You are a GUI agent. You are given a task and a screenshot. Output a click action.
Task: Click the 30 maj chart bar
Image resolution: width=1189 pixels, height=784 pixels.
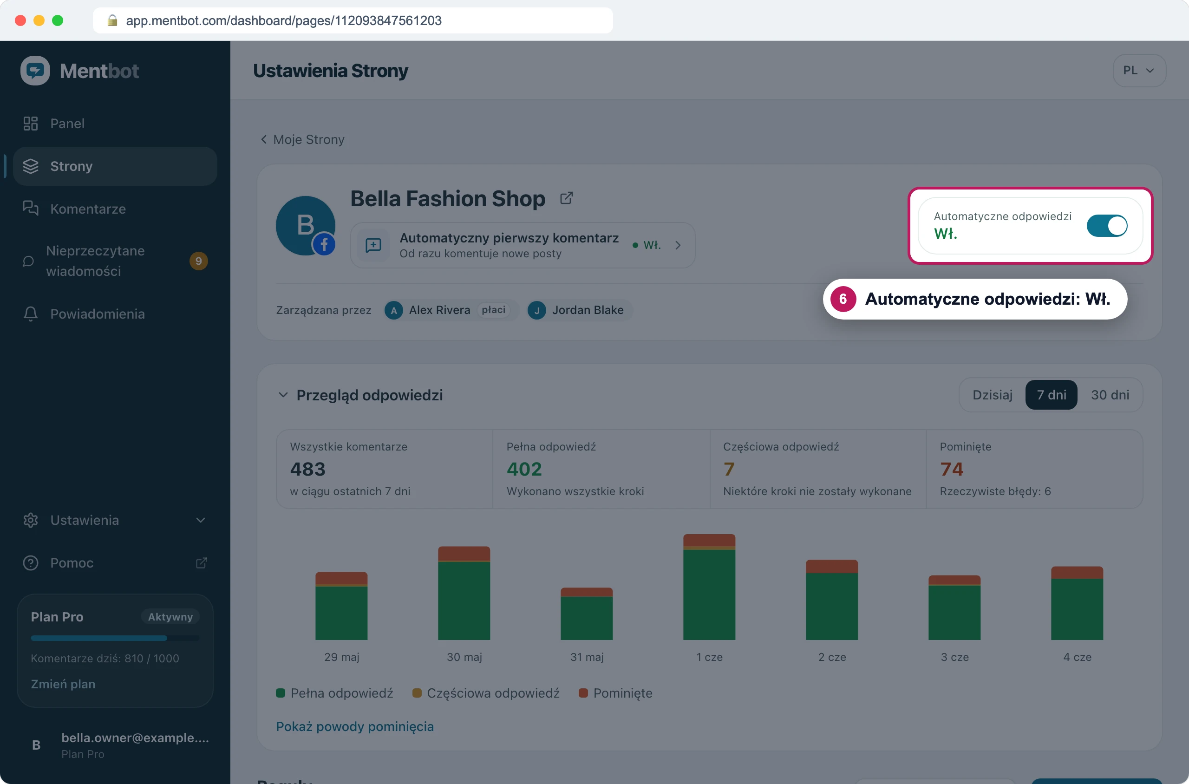[464, 593]
